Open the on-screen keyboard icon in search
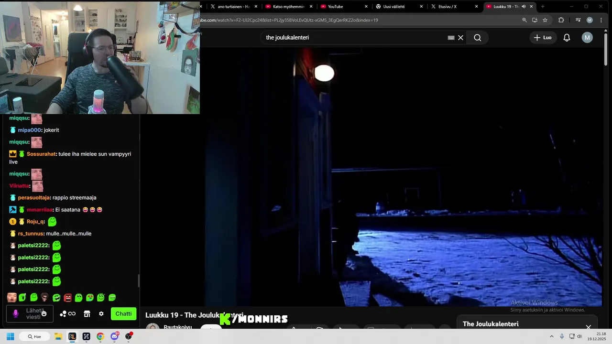612x344 pixels. [451, 38]
